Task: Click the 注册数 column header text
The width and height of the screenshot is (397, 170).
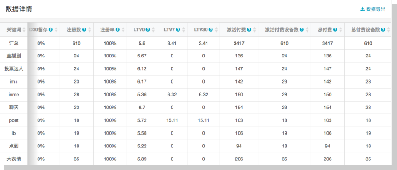Action: [x=74, y=30]
